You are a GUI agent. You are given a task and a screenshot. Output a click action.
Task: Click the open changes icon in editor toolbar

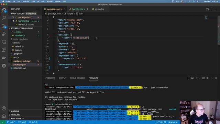click(x=207, y=9)
